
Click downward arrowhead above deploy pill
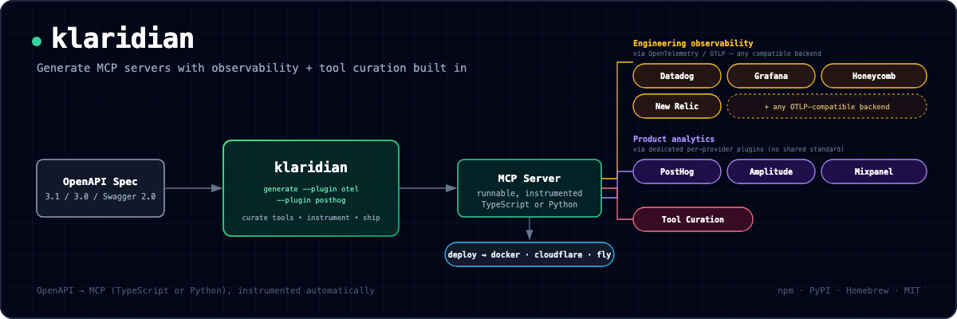coord(530,234)
